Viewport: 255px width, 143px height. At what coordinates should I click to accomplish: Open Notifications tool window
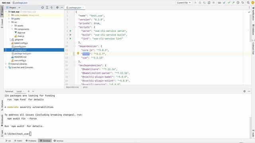[253, 14]
